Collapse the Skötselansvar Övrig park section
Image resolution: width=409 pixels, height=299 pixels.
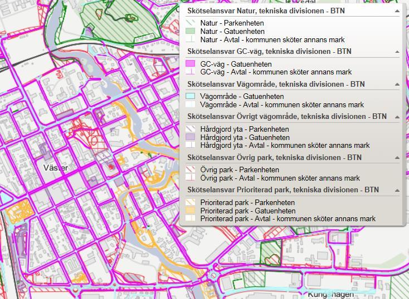(x=397, y=158)
